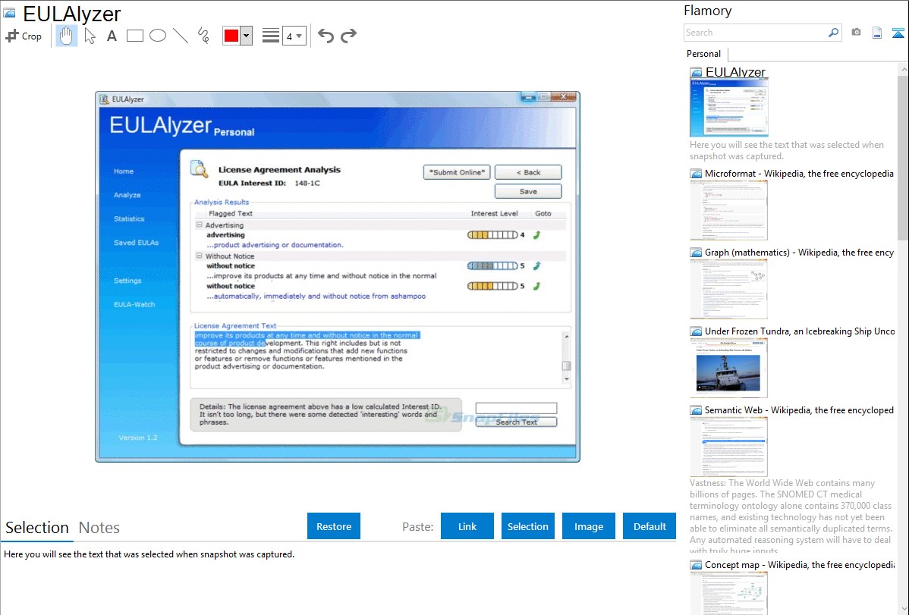Open the Under Frozen Tundra snapshot thumbnail
Screen dimensions: 909x615
click(728, 368)
